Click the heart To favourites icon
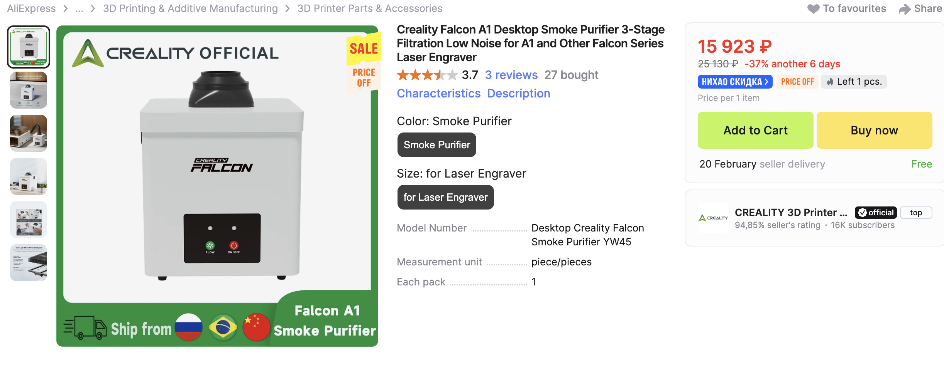Screen dimensions: 944x369 point(813,9)
